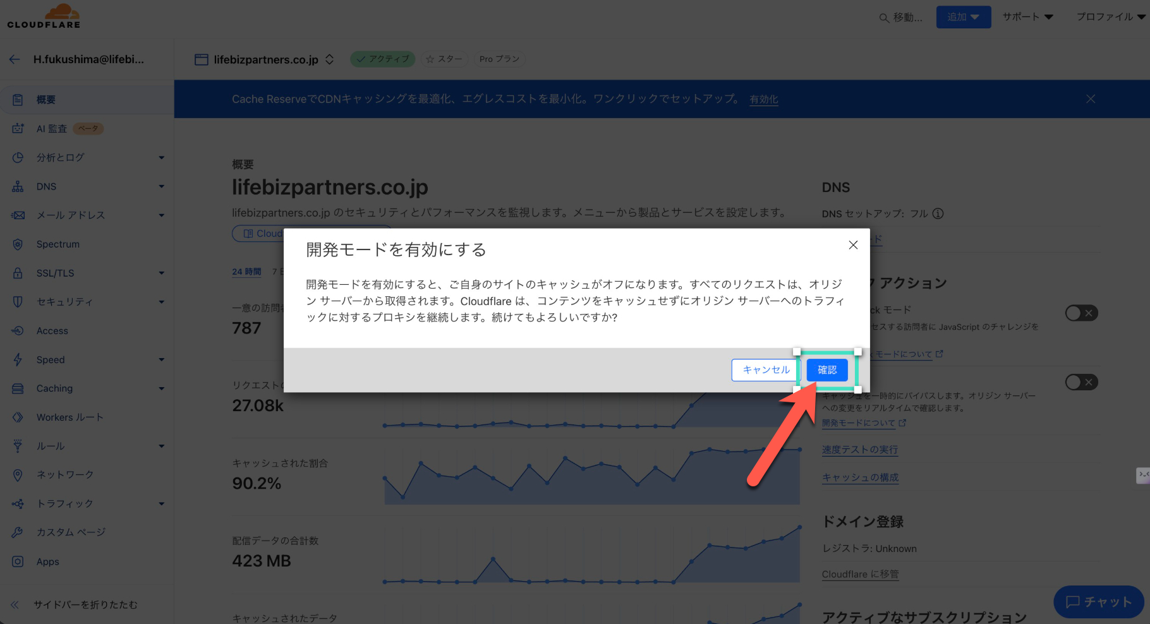Click the DNS network icon in sidebar
This screenshot has width=1150, height=624.
coord(18,186)
